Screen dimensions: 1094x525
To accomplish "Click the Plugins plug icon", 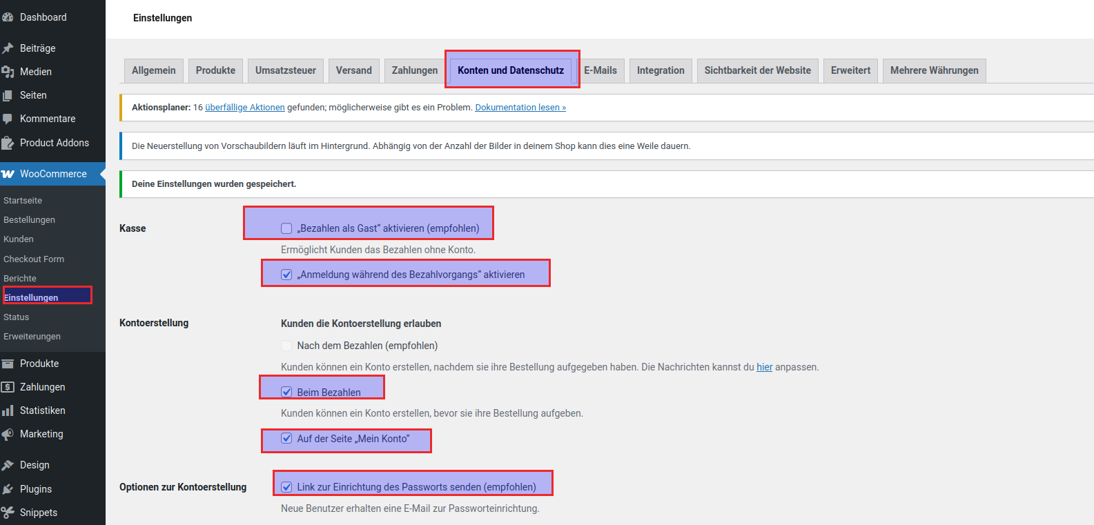I will point(8,489).
